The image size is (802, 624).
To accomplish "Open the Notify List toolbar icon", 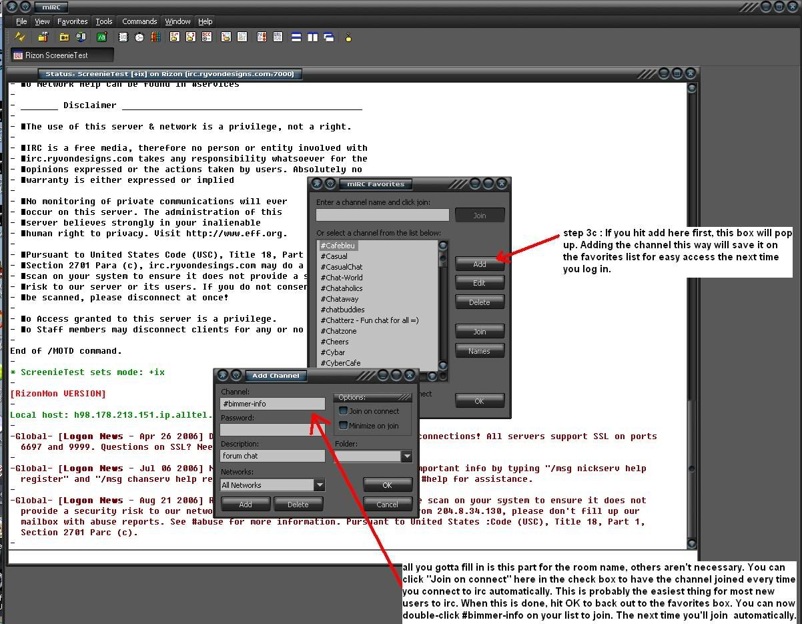I will pos(262,37).
